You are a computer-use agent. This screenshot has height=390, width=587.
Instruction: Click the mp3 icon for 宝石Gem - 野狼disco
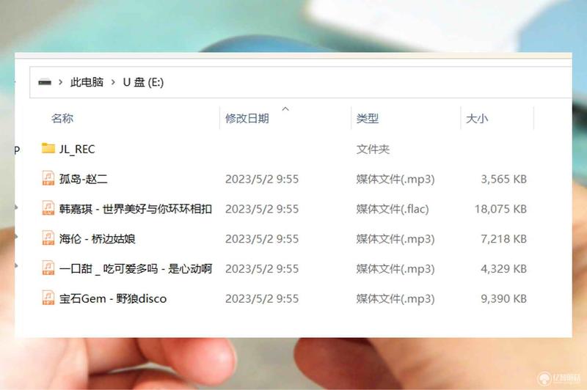pyautogui.click(x=48, y=298)
